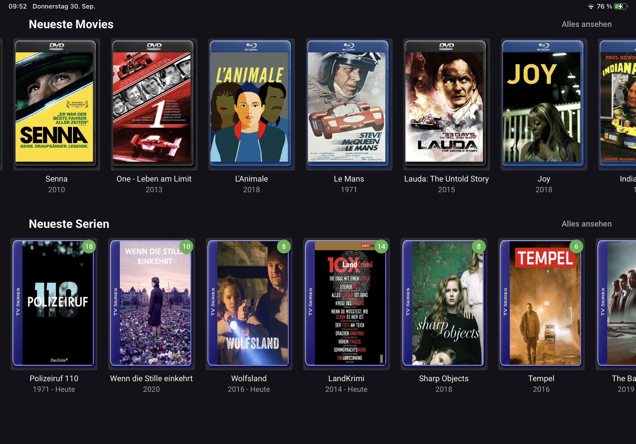The width and height of the screenshot is (636, 444).
Task: Open the Sharp Objects series poster
Action: [x=444, y=304]
